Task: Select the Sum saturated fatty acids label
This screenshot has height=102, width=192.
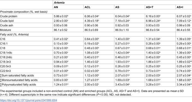Action: tap(17, 75)
